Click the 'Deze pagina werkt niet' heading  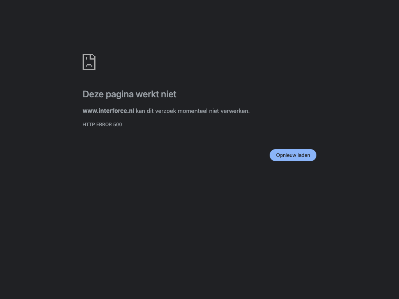click(x=129, y=94)
